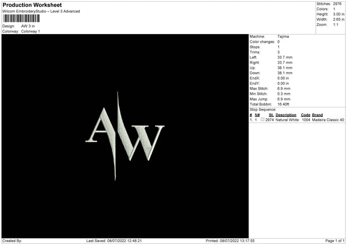Click the Max Stitch value 6.9 mm
The image size is (347, 245).
point(284,88)
